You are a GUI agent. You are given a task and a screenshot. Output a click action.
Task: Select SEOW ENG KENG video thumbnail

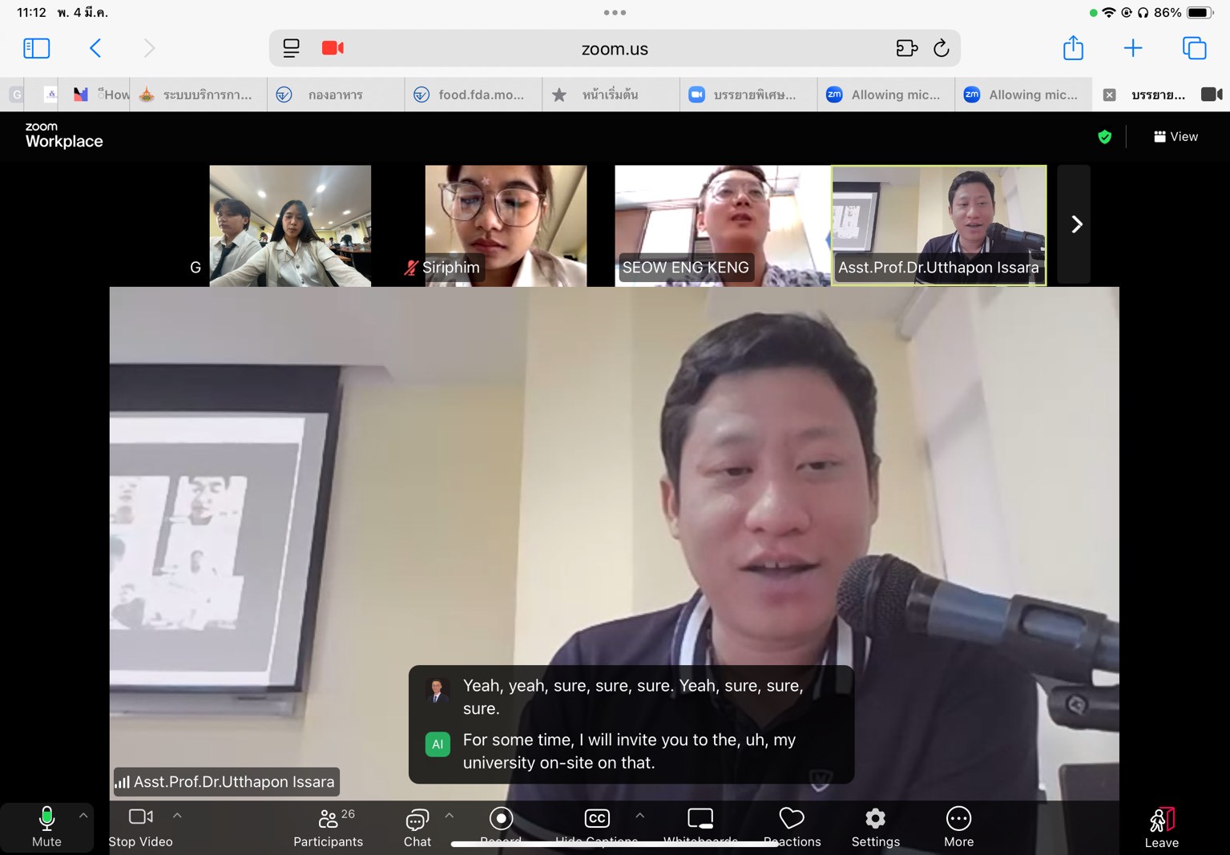tap(722, 225)
